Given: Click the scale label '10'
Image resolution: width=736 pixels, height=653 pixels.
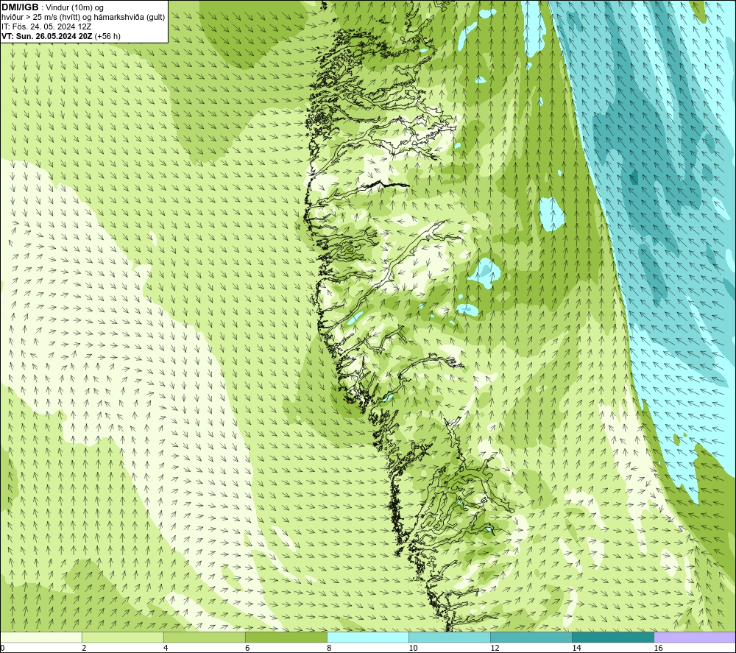Looking at the screenshot, I should pyautogui.click(x=413, y=649).
